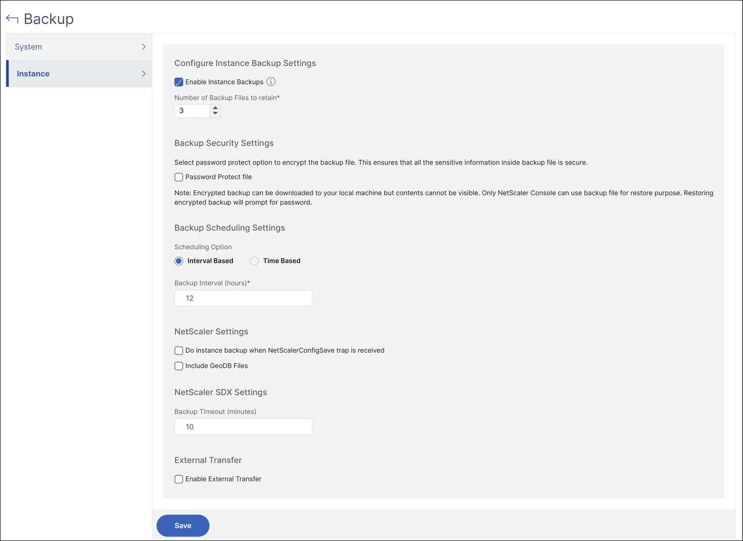Click the Backup Scheduling Settings heading
The height and width of the screenshot is (541, 743).
(x=230, y=228)
